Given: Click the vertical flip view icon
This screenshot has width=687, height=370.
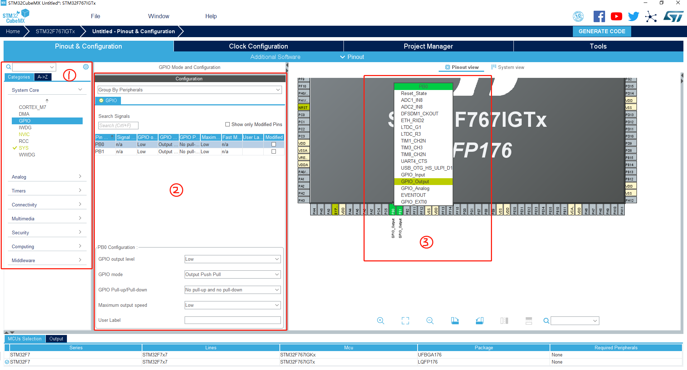Looking at the screenshot, I should coord(504,321).
